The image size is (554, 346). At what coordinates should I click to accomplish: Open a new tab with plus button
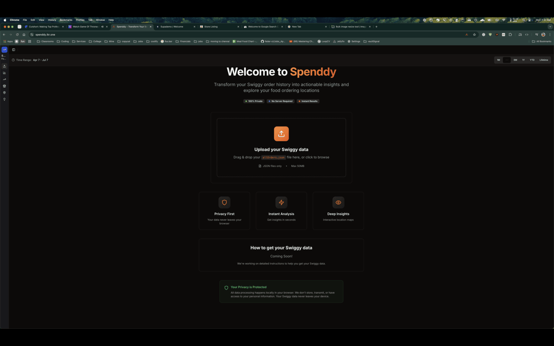coord(376,26)
